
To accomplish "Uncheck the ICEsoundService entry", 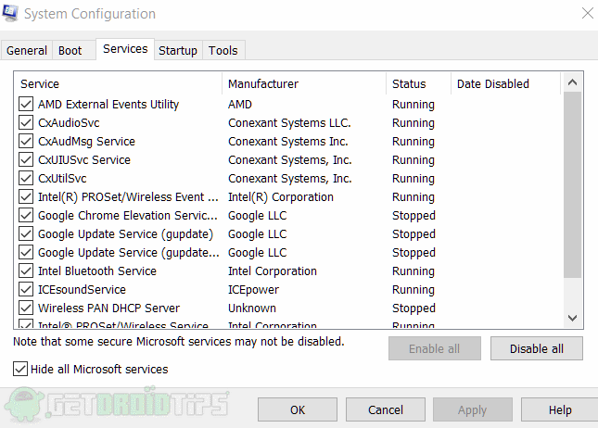I will [26, 290].
